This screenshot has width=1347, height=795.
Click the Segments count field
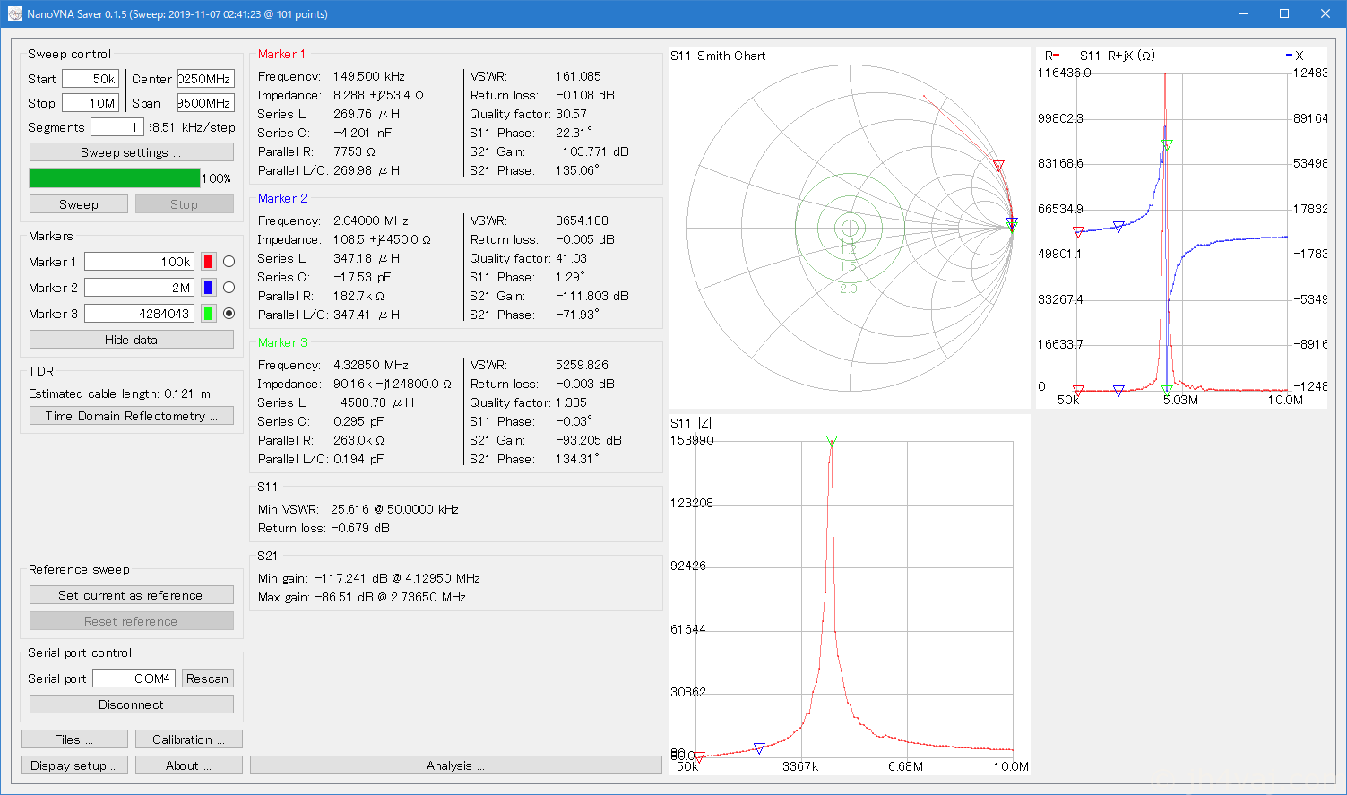coord(117,127)
